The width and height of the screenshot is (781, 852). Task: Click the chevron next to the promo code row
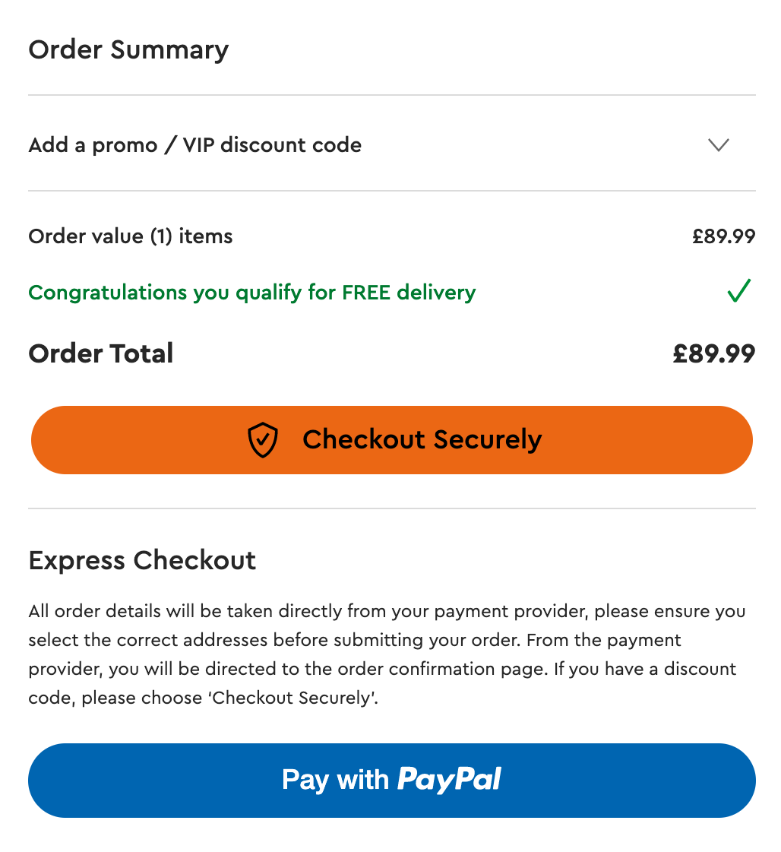718,145
